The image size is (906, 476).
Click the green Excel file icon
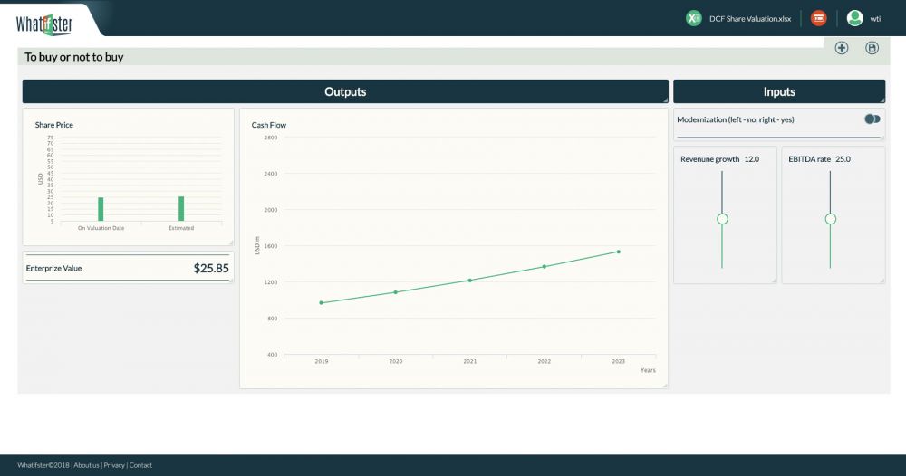694,18
